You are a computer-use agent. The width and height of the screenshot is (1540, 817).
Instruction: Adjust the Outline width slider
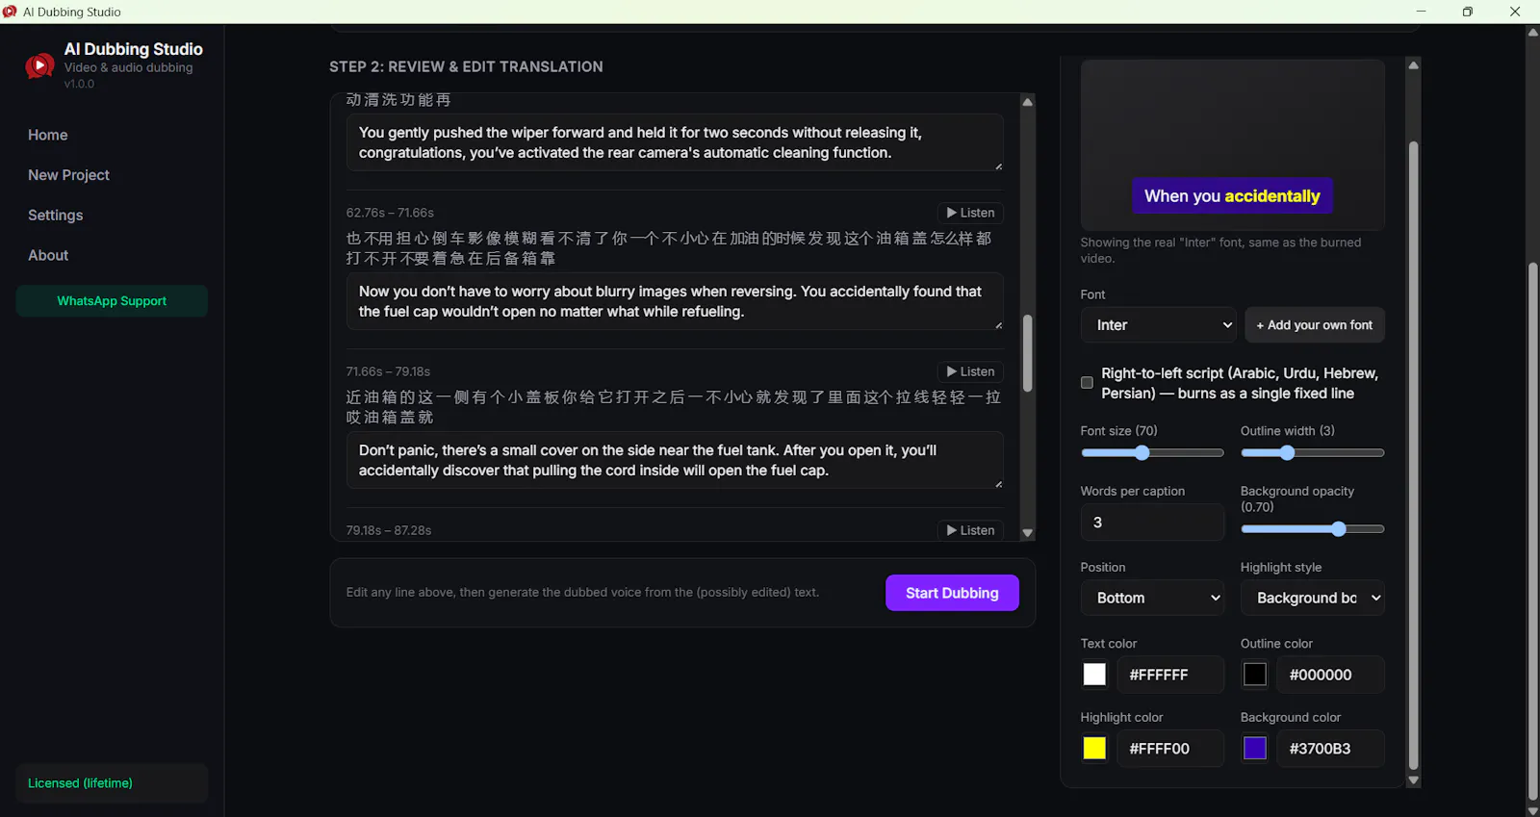pos(1312,453)
